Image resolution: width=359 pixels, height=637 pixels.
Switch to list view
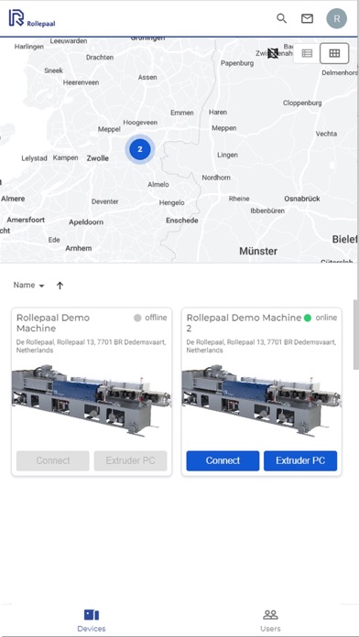click(x=307, y=53)
